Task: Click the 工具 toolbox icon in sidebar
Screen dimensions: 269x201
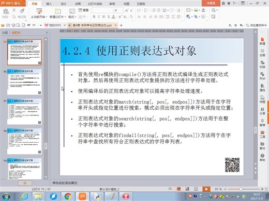Action: (x=262, y=135)
